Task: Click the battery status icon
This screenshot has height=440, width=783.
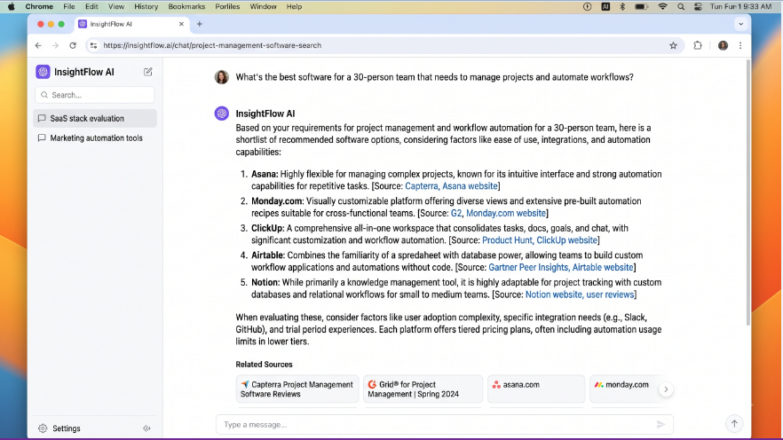Action: (642, 6)
